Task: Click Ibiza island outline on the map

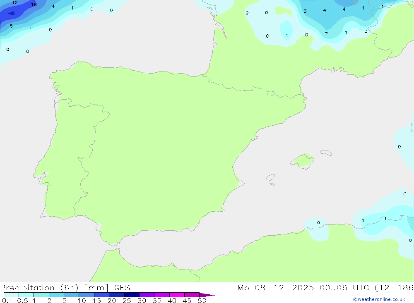Action: click(x=270, y=177)
